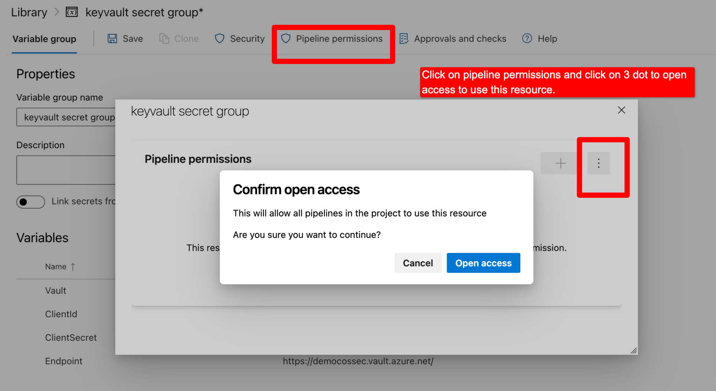Close the keyvault secret group dialog
The height and width of the screenshot is (391, 716).
[621, 110]
